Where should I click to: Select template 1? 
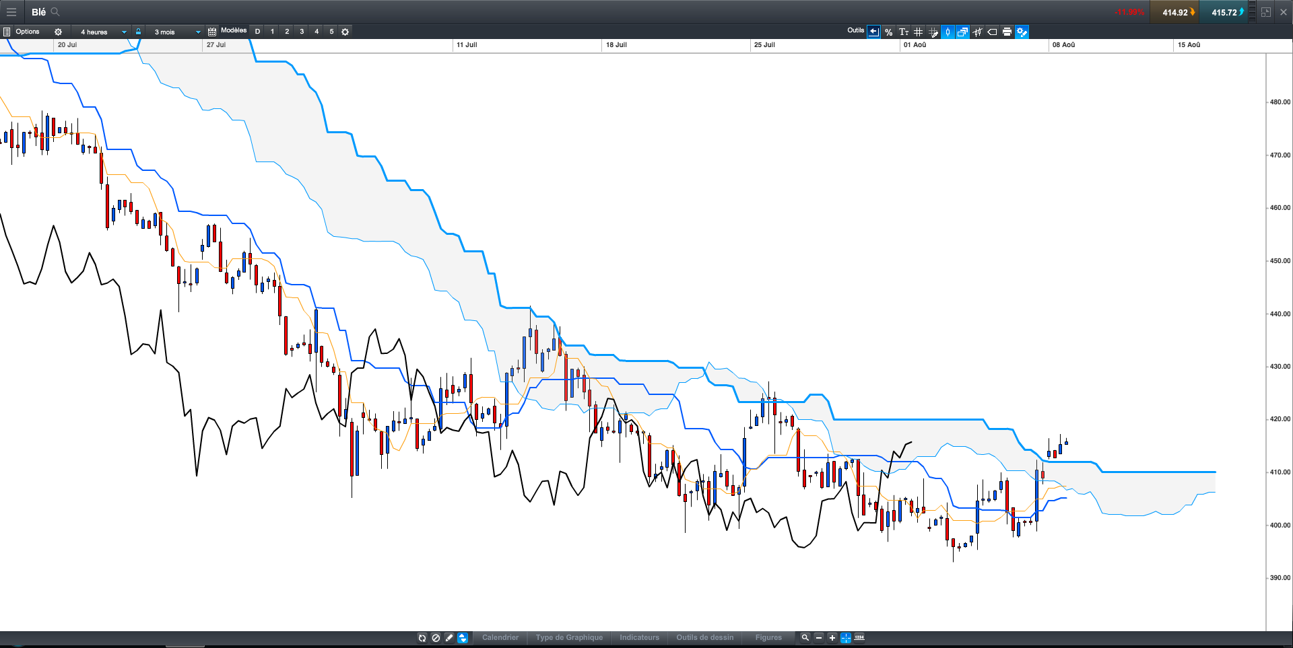(x=272, y=32)
